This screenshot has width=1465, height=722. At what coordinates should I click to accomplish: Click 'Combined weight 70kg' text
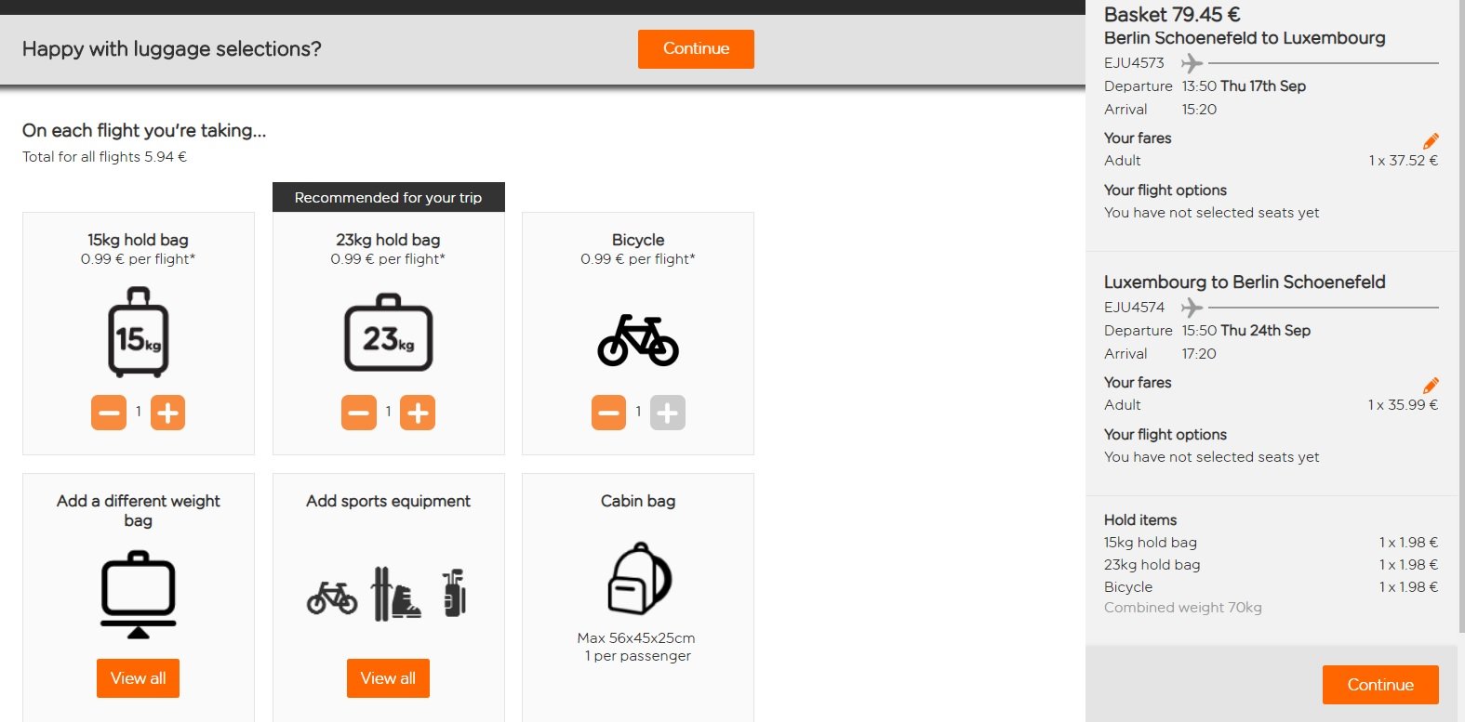coord(1183,608)
